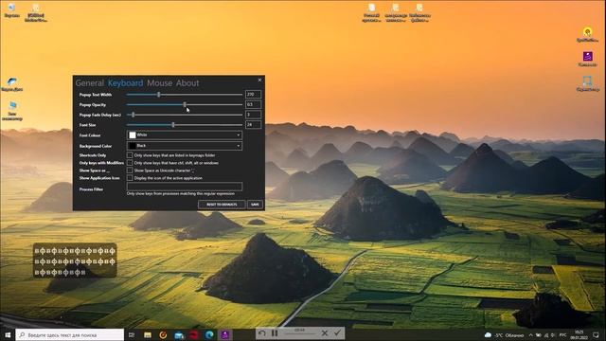Viewport: 606px width, 341px height.
Task: Click the Popup Opacity value box
Action: coord(253,104)
